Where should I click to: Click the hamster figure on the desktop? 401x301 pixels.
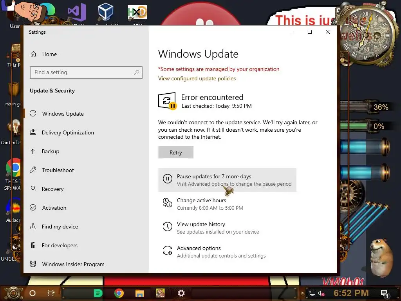[381, 258]
